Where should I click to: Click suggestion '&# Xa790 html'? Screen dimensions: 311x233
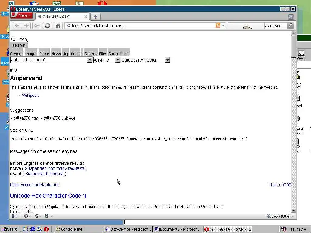point(26,118)
